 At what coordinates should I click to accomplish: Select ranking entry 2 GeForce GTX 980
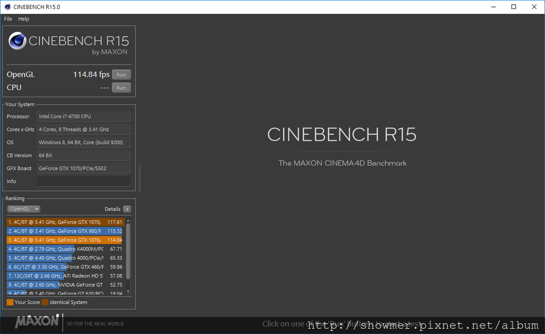coord(65,231)
